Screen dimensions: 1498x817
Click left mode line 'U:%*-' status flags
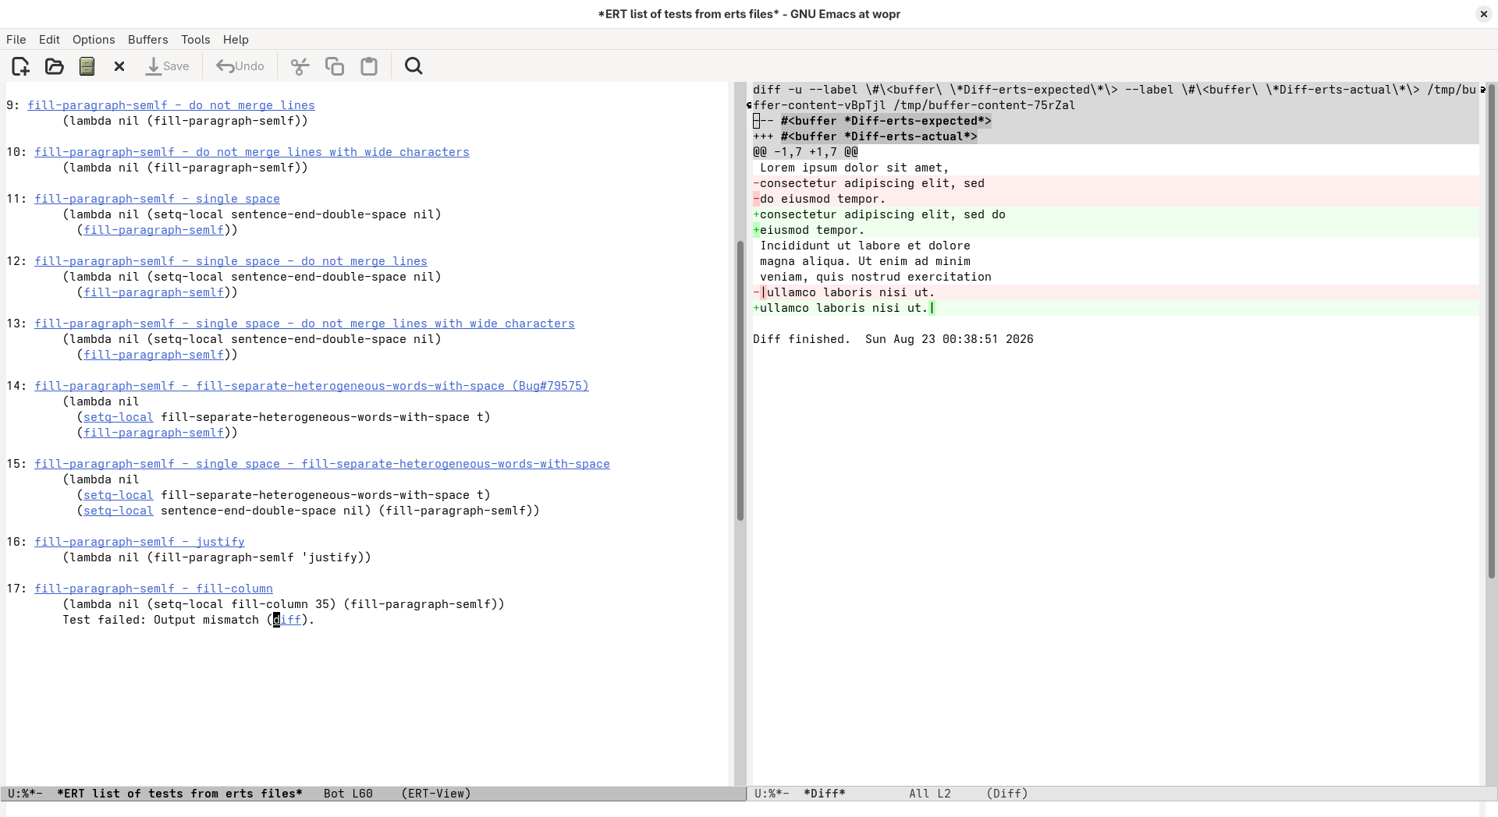25,794
